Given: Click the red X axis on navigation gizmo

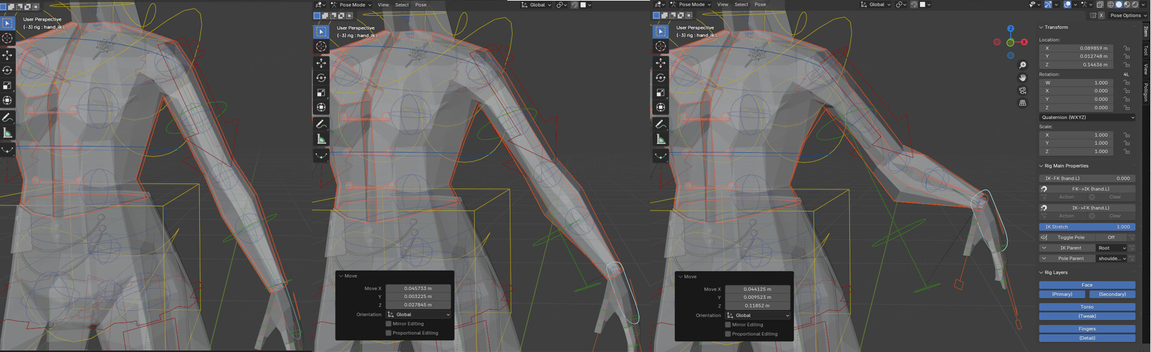Looking at the screenshot, I should coord(1025,42).
